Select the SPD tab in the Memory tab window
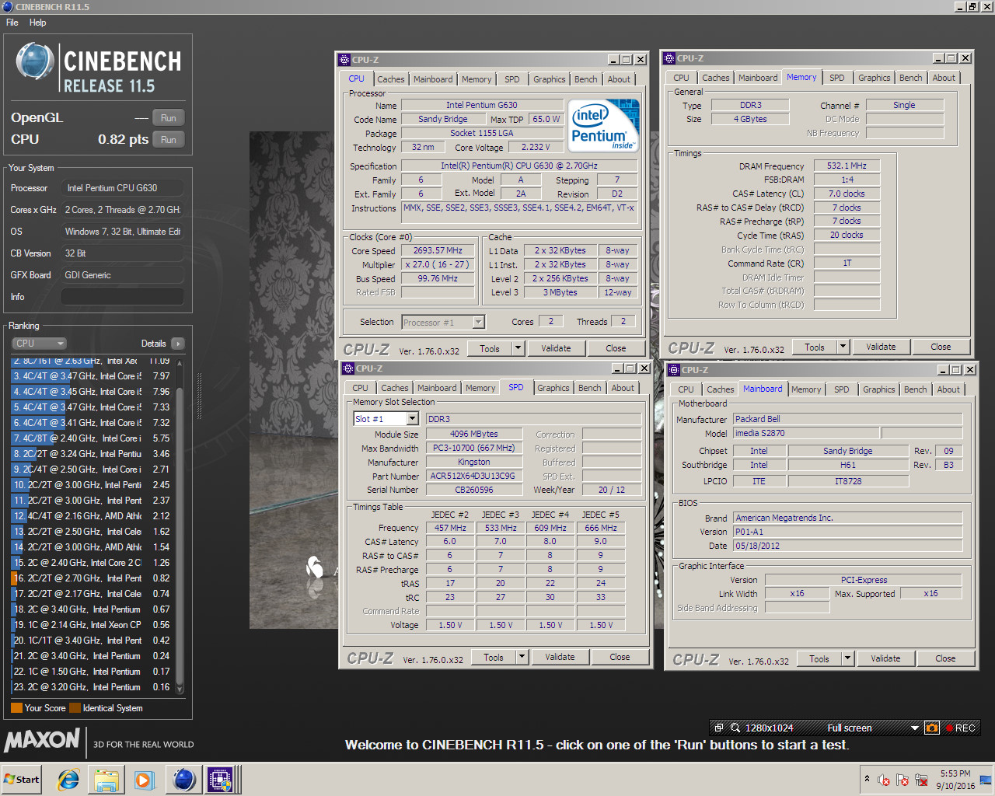The height and width of the screenshot is (796, 995). pos(836,78)
